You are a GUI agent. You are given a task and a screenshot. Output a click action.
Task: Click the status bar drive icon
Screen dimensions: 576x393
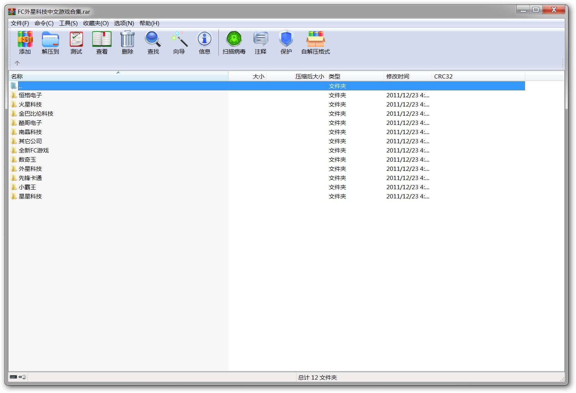[x=14, y=377]
